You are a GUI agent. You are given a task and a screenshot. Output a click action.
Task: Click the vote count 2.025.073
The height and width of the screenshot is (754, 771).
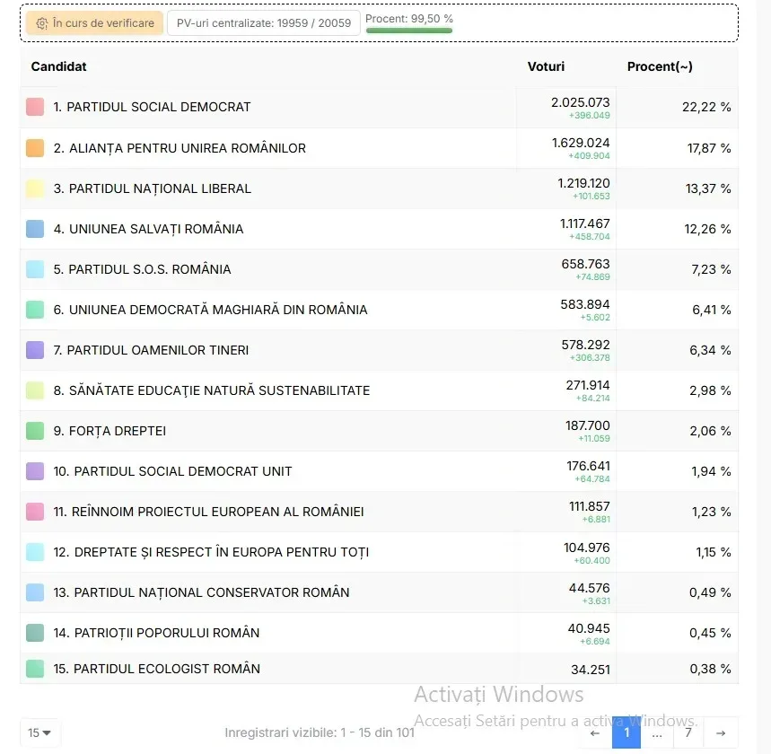580,102
